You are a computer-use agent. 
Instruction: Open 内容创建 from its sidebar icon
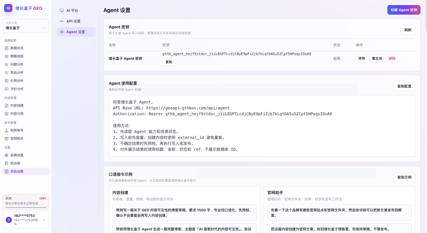click(x=7, y=105)
